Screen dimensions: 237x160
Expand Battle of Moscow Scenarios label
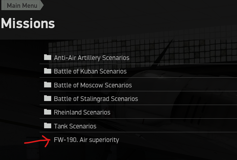click(93, 85)
